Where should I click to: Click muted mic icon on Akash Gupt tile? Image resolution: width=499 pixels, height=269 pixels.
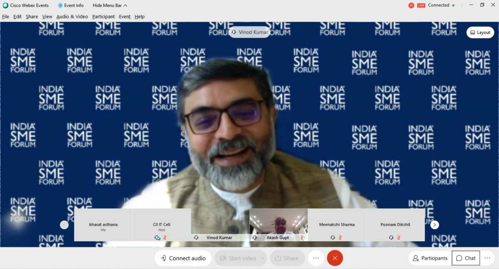point(302,237)
